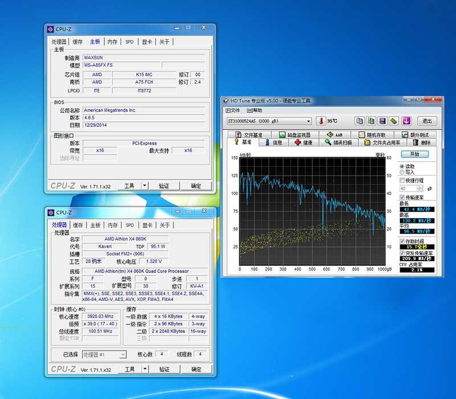Image resolution: width=456 pixels, height=399 pixels.
Task: Click the purple down-arrow icon in HD Tune
Action: point(406,121)
